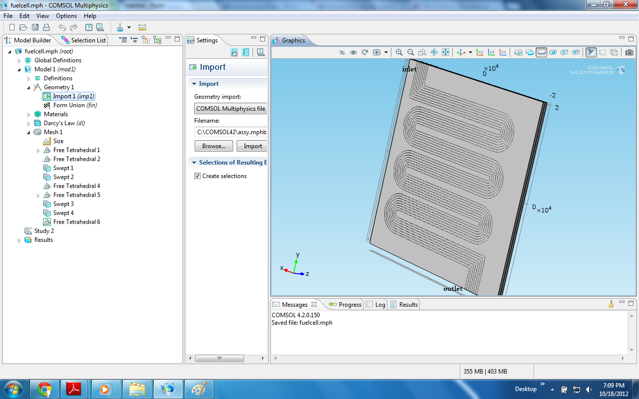
Task: Toggle the active selection filter arrow button
Action: click(x=591, y=52)
